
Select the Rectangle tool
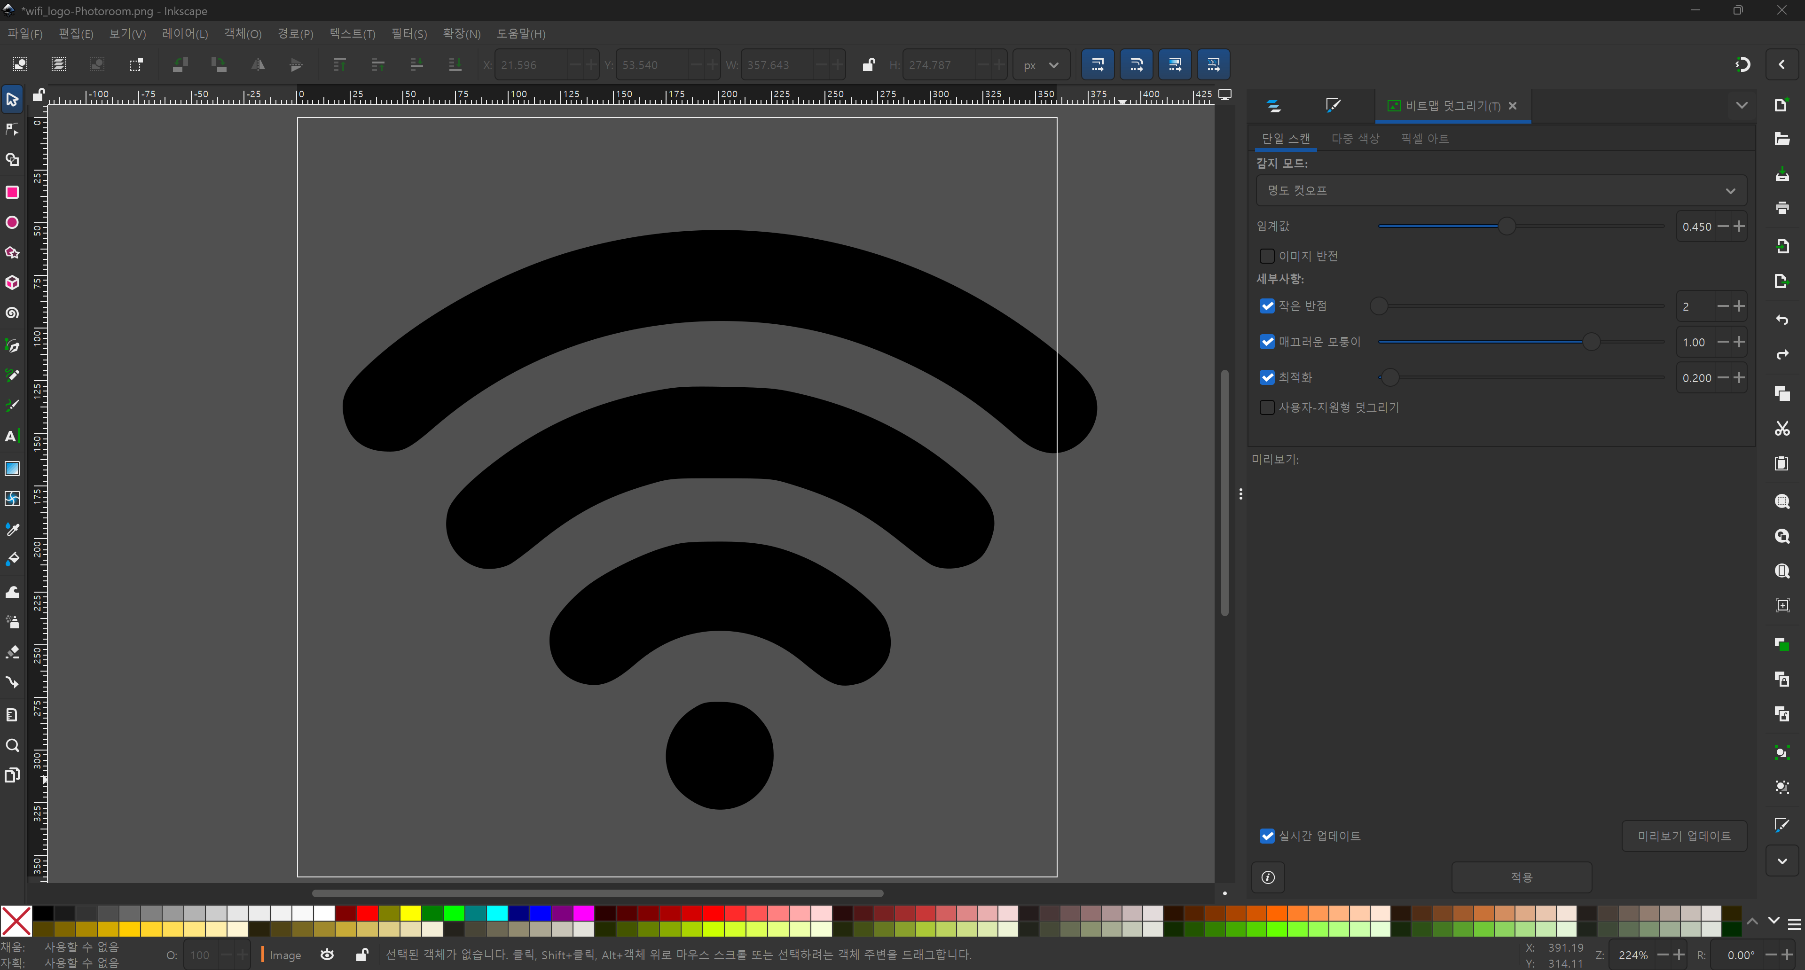click(12, 192)
